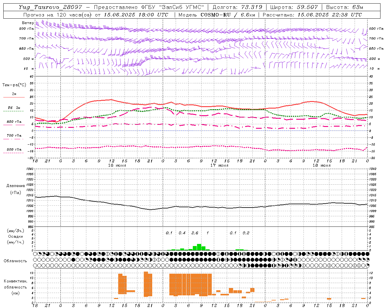Click the Прогноз на 120 часа(ов) text

tap(58, 15)
